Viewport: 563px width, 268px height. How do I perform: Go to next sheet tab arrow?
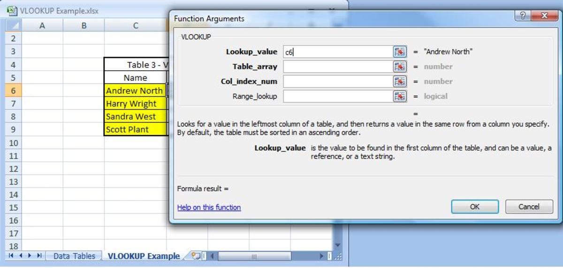point(30,256)
